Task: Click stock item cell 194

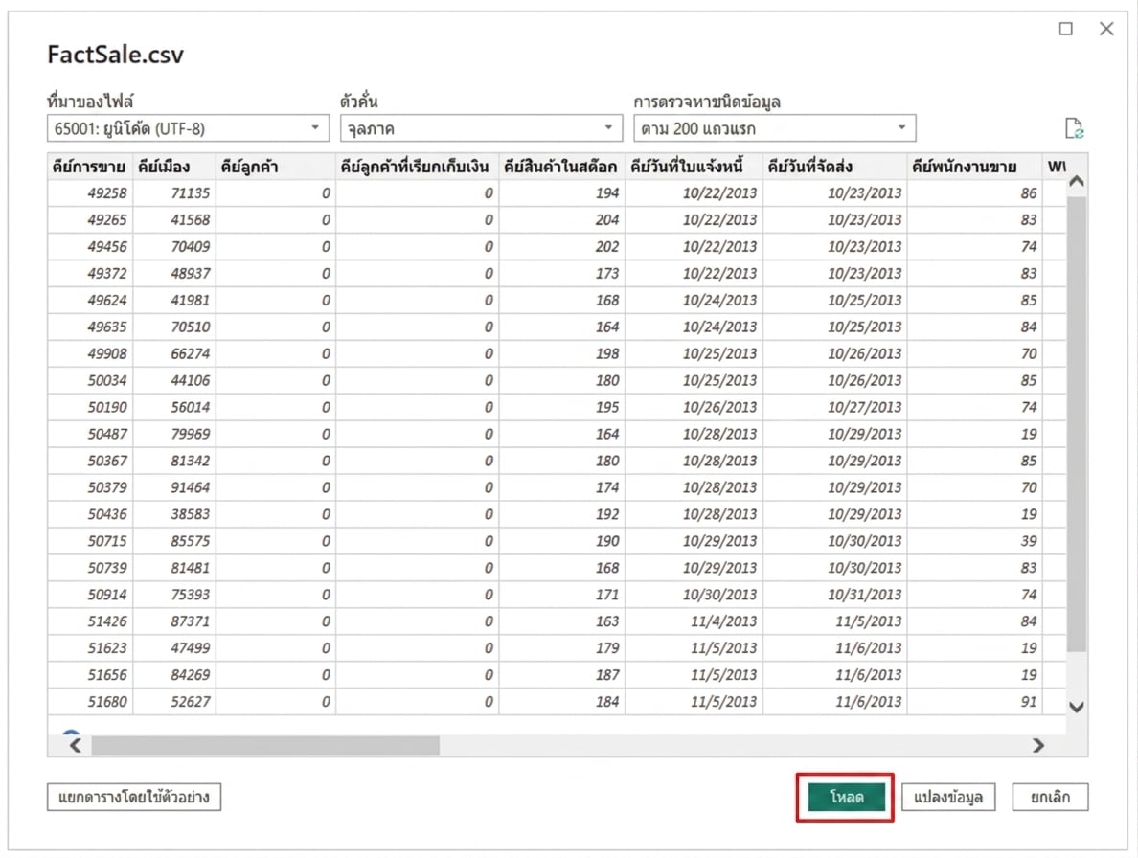Action: point(562,192)
